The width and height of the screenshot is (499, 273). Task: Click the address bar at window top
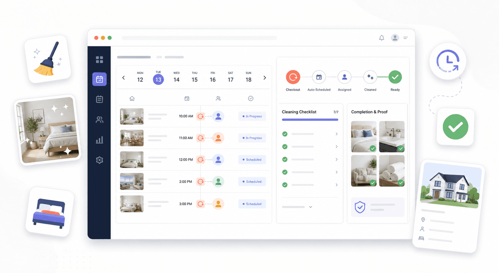[199, 38]
